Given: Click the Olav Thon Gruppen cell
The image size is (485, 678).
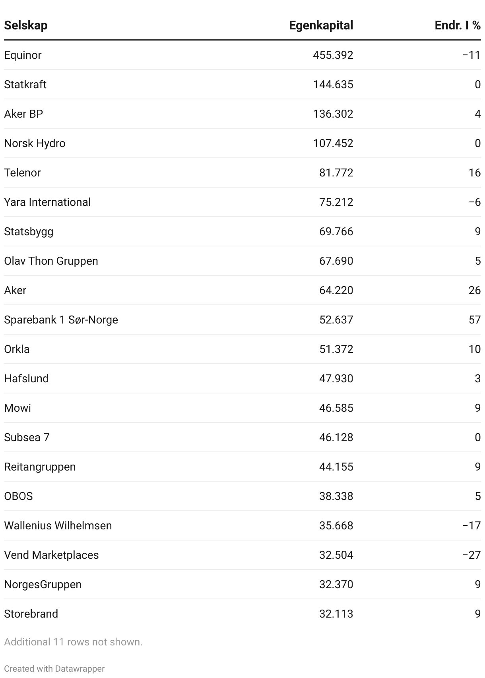Looking at the screenshot, I should 51,261.
